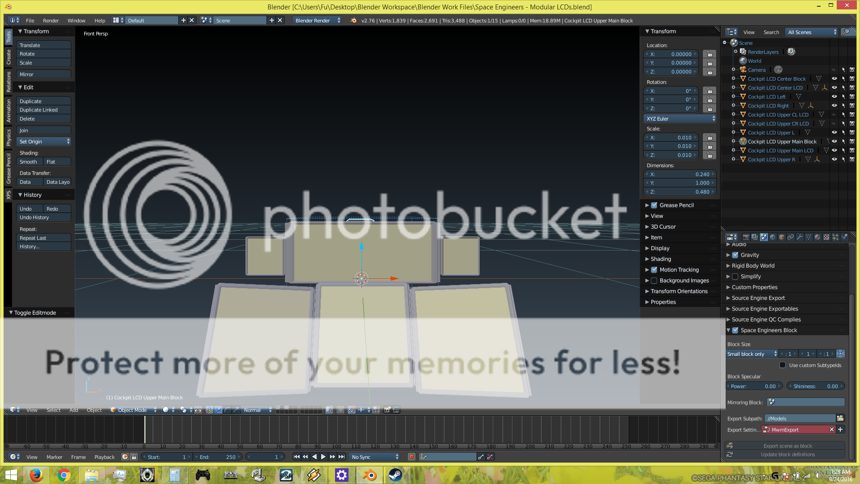Screen dimensions: 860x484
Task: Select the translate manipulator arrow icon
Action: pos(218,410)
